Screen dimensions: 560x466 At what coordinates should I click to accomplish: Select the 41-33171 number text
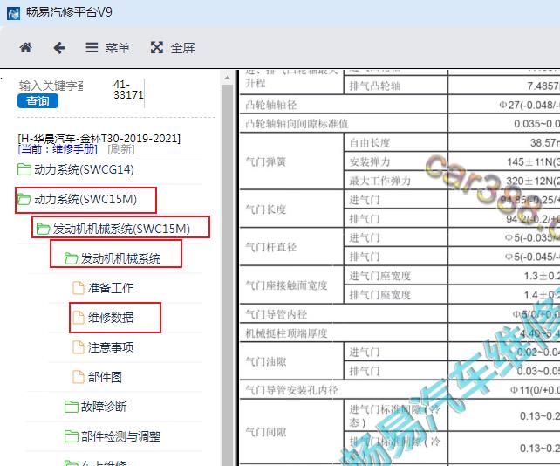pyautogui.click(x=128, y=89)
